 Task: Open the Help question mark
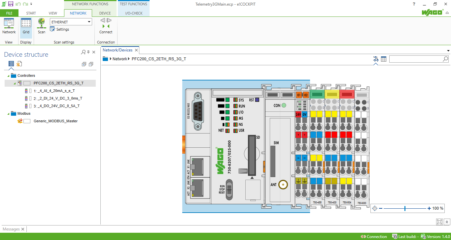pyautogui.click(x=414, y=4)
